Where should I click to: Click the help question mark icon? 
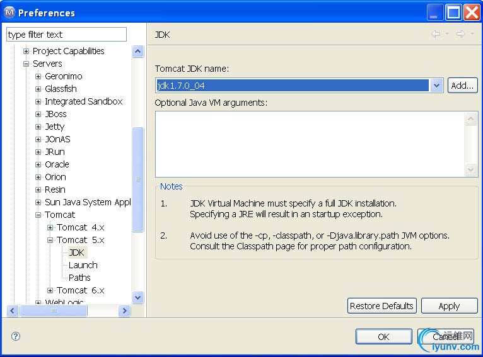[16, 336]
